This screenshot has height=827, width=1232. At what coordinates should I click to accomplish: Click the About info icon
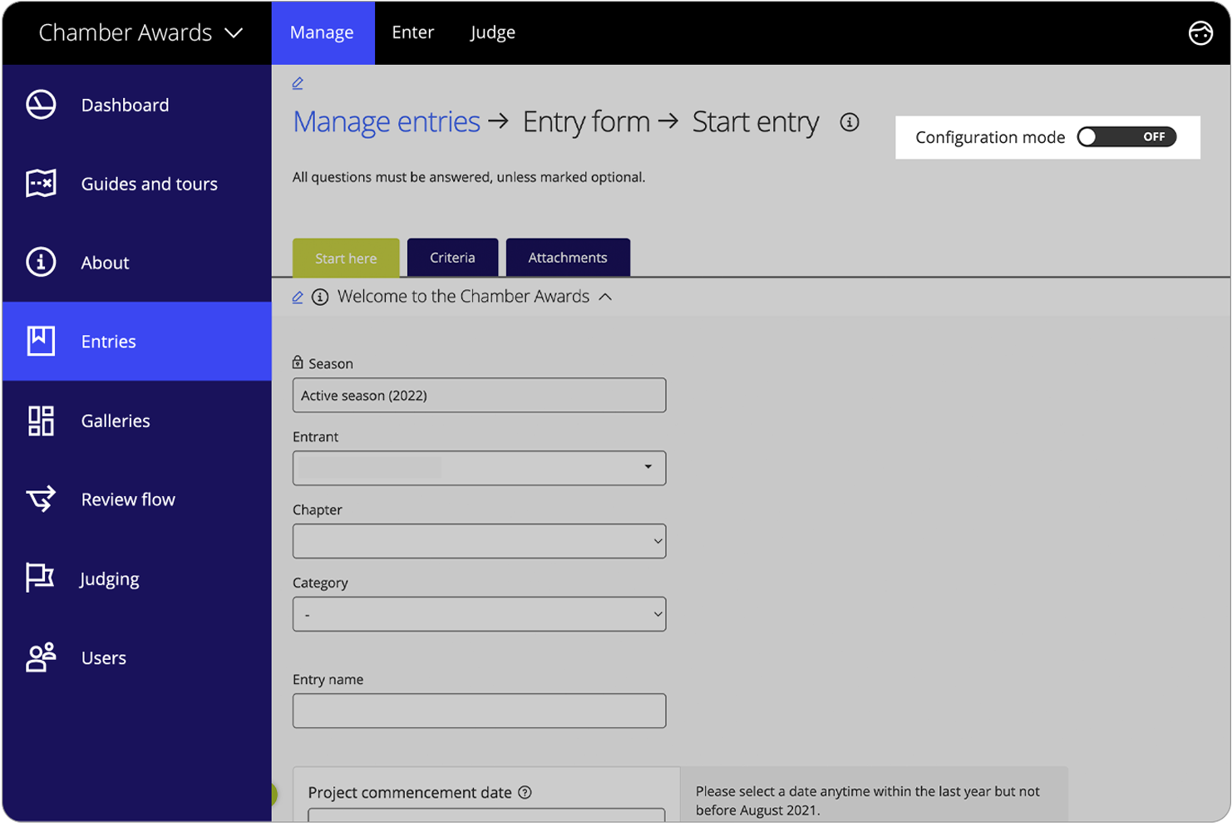click(x=40, y=262)
